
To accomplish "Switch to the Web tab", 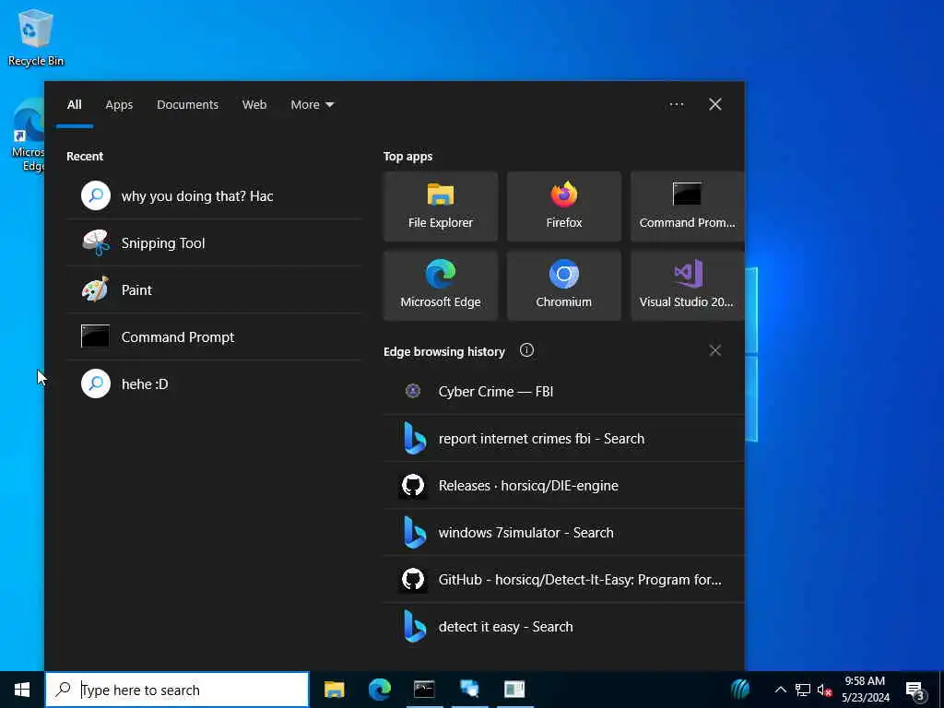I will coord(254,105).
